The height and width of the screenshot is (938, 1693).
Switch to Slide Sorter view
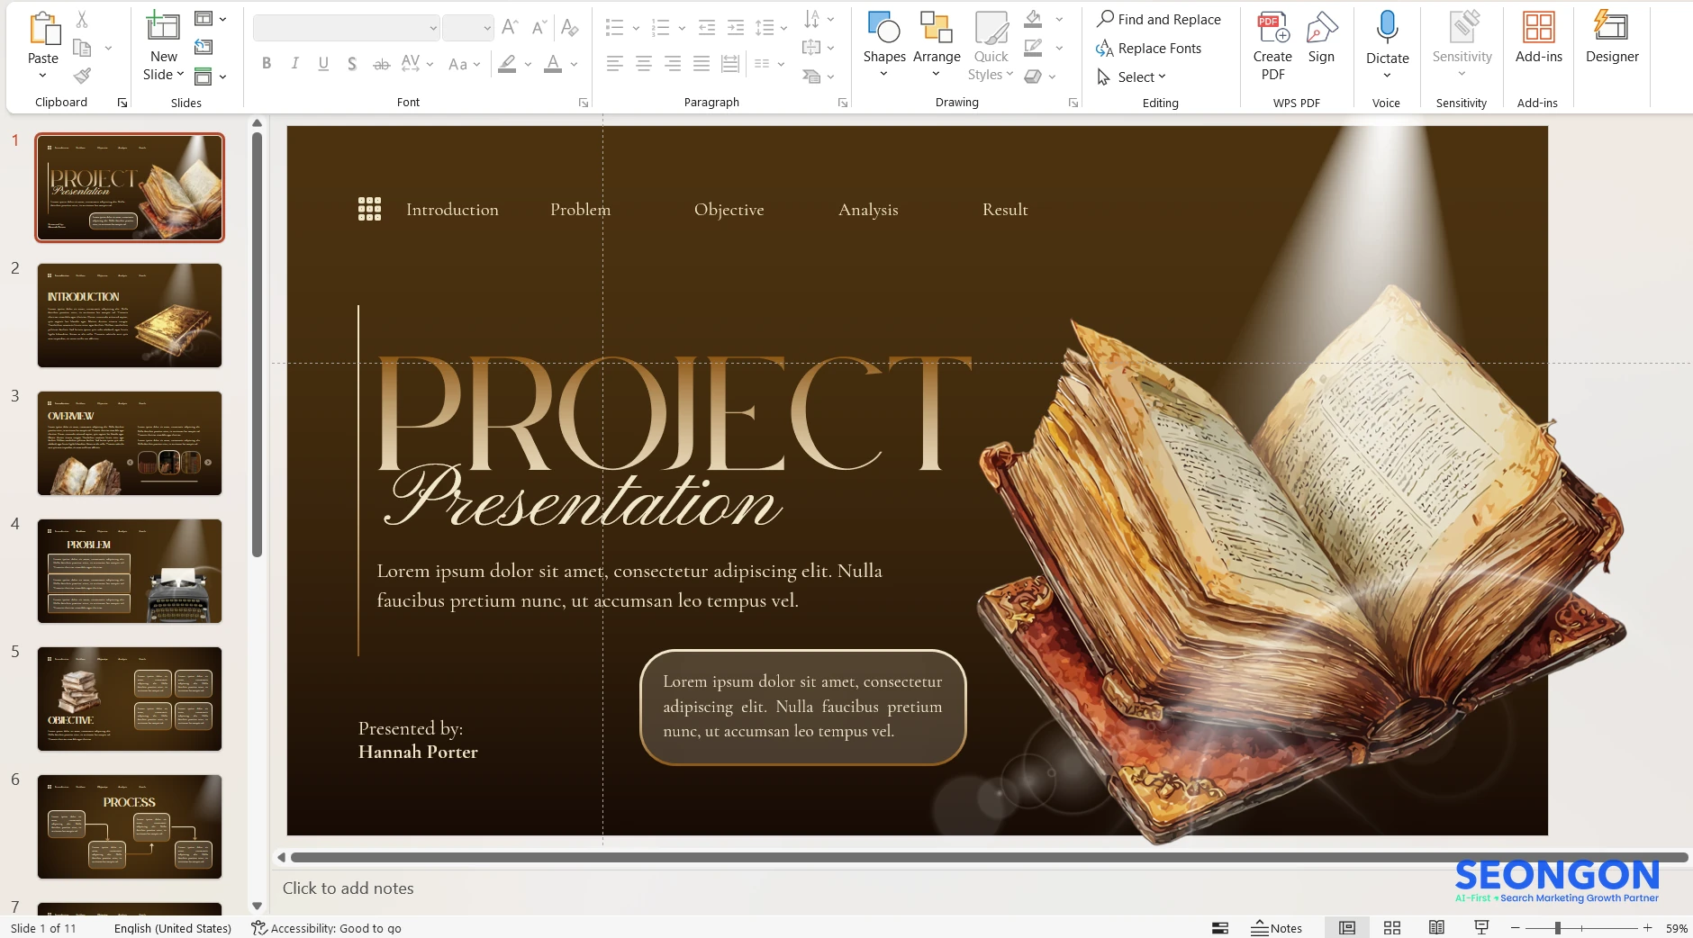1391,928
